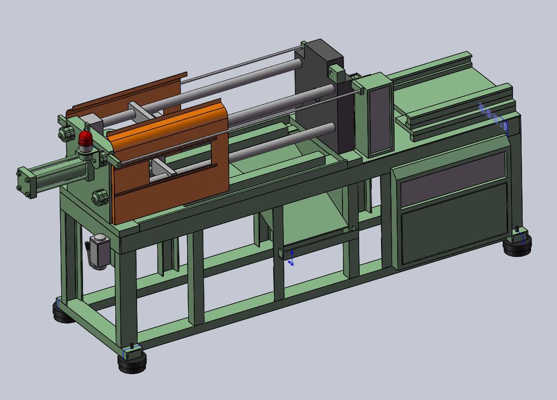Select the sloped chute plate under the table

pyautogui.click(x=309, y=217)
